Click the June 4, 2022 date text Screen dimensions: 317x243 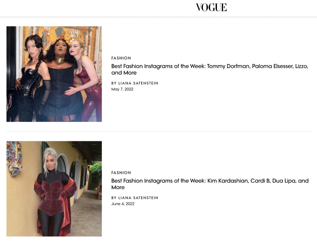pyautogui.click(x=123, y=204)
